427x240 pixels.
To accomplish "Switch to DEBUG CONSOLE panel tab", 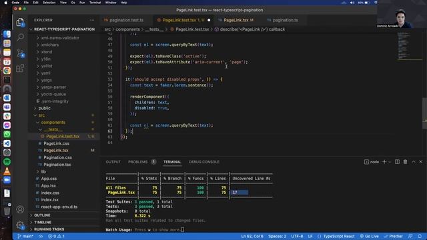I will pyautogui.click(x=204, y=162).
